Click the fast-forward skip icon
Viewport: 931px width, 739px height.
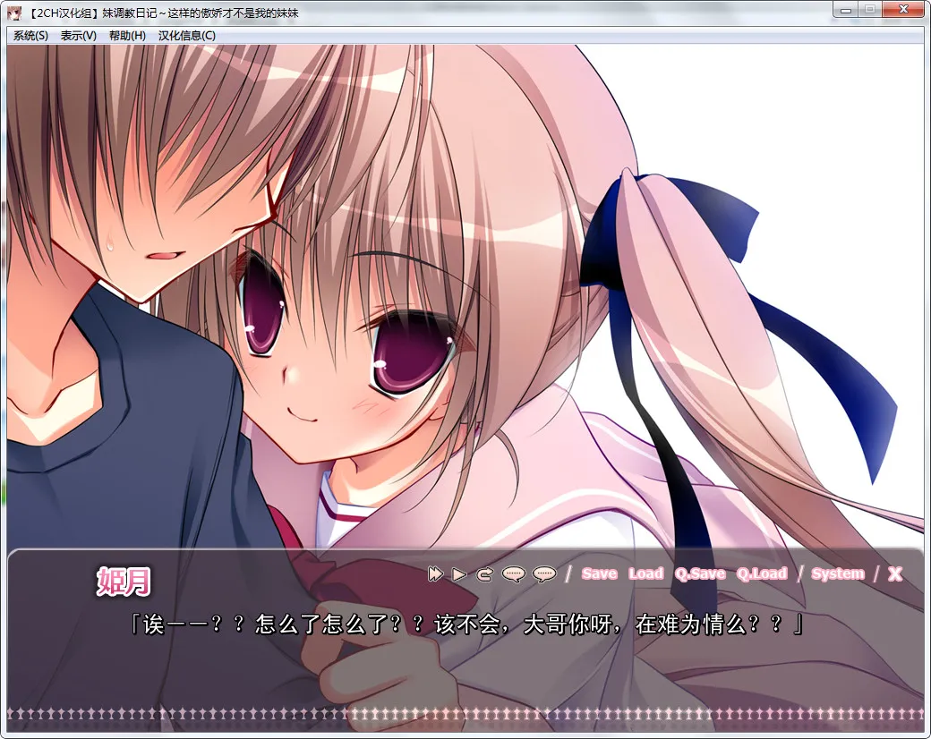(436, 574)
